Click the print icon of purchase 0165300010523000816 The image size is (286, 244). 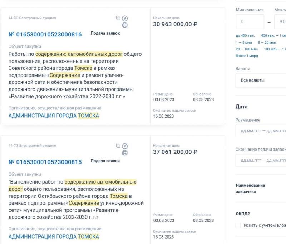pos(125,25)
